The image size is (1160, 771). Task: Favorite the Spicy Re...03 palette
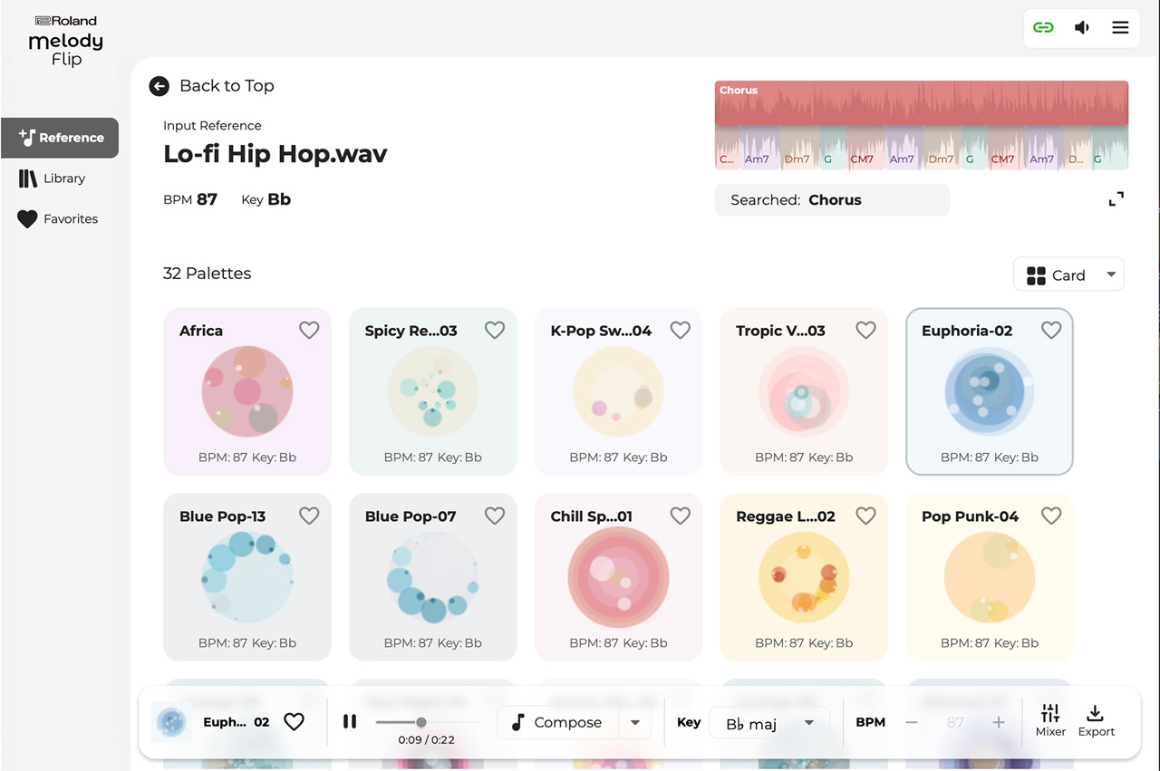(495, 331)
